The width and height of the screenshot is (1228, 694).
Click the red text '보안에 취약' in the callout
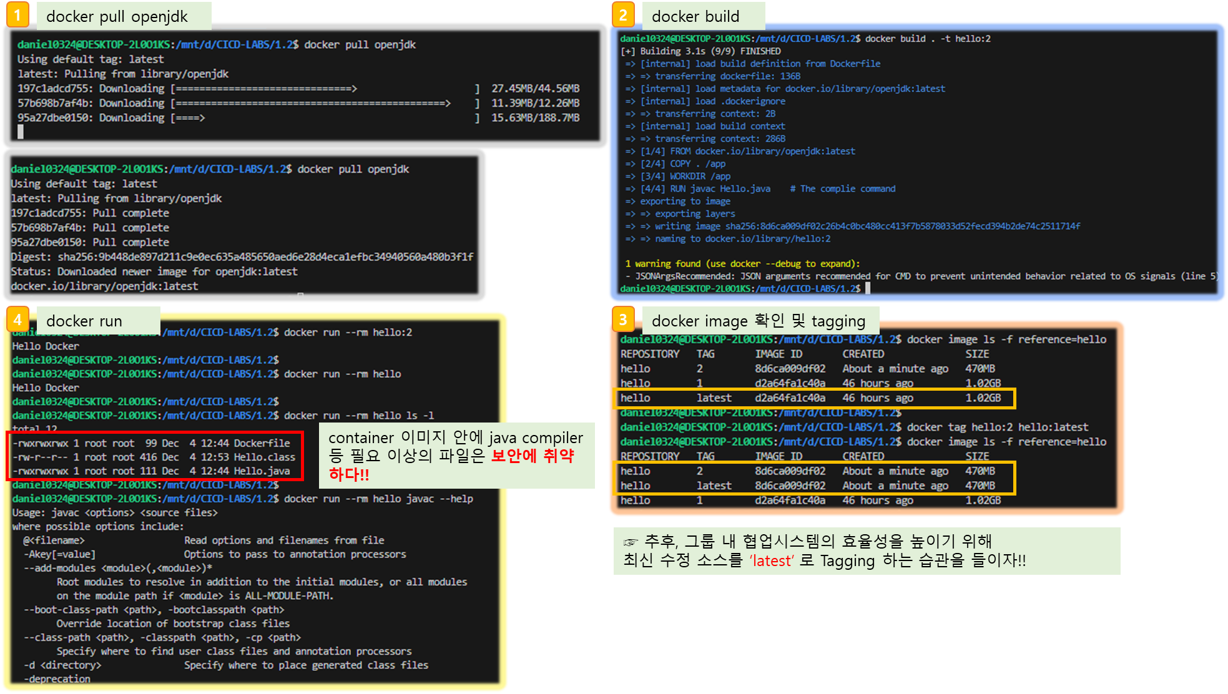(x=532, y=456)
